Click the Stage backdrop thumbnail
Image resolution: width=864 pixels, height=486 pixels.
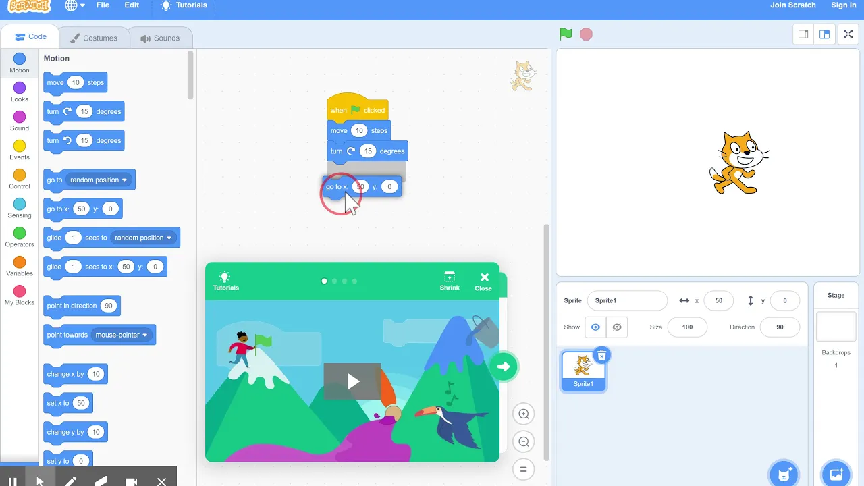836,327
